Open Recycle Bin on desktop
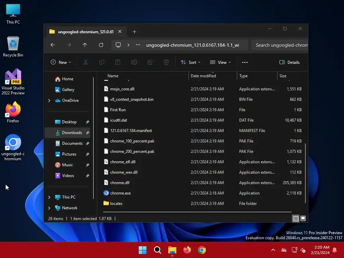The width and height of the screenshot is (344, 258). click(x=13, y=47)
